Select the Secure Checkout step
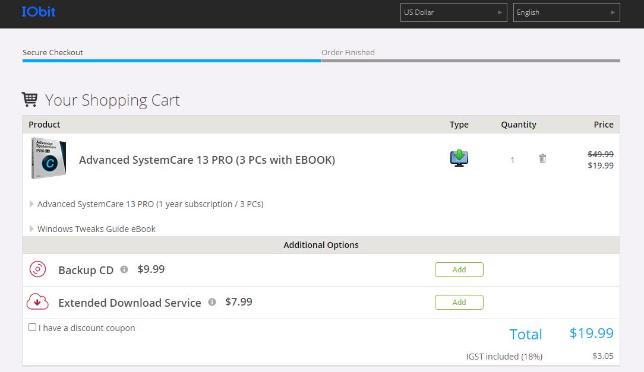Image resolution: width=644 pixels, height=372 pixels. pyautogui.click(x=52, y=52)
